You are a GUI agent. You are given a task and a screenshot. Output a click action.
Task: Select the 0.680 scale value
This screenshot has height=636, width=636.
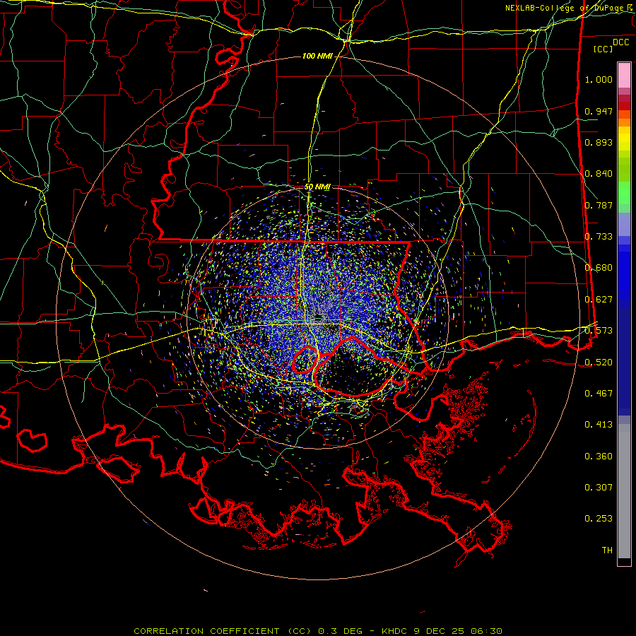pos(599,268)
